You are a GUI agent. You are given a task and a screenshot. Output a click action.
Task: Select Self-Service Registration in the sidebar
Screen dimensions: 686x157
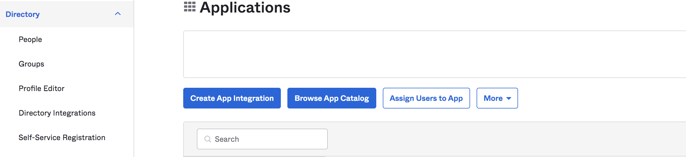[62, 138]
